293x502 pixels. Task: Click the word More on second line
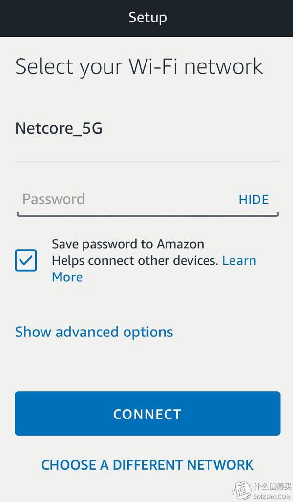[x=67, y=277]
